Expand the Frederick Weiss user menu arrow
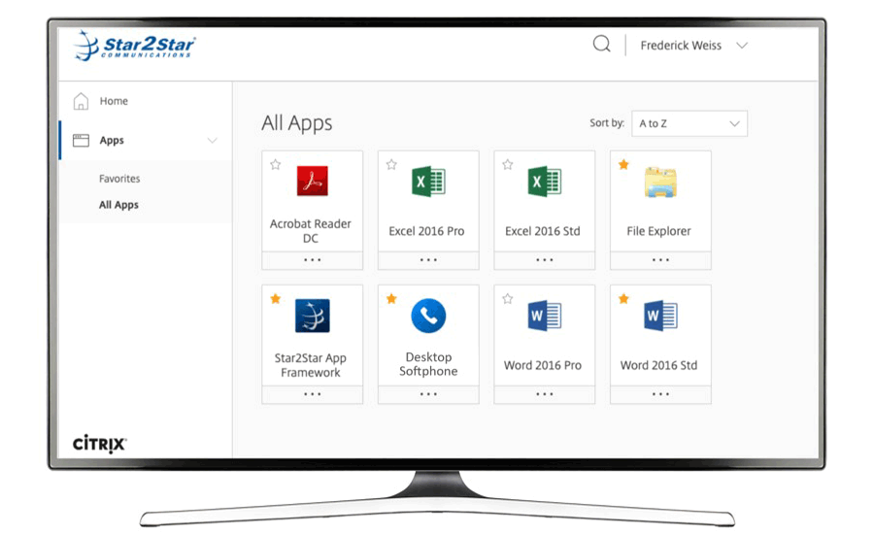 click(741, 46)
